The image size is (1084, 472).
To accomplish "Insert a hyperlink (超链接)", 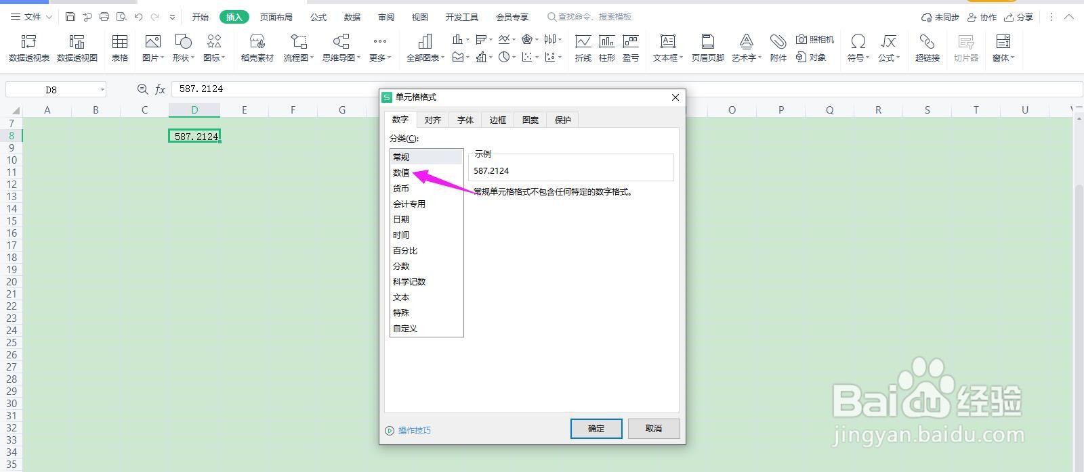I will click(x=927, y=48).
